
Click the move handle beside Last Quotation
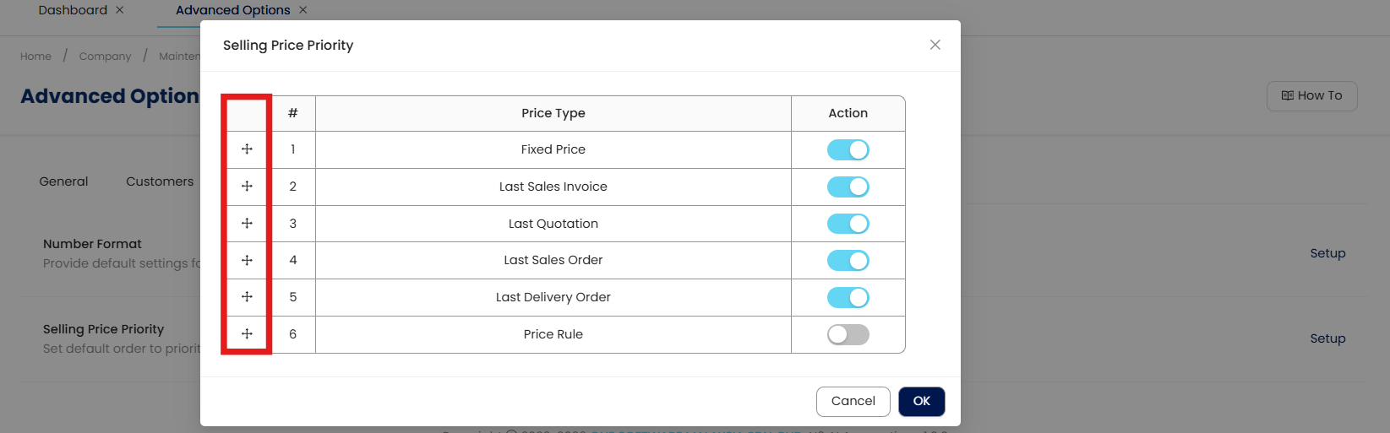247,223
